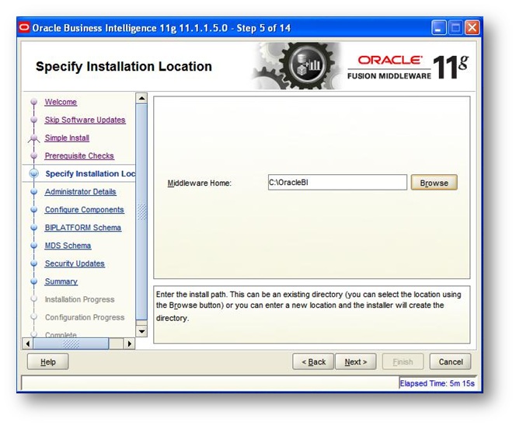This screenshot has height=426, width=516.
Task: Jump to Prerequisite Checks step
Action: [x=79, y=155]
